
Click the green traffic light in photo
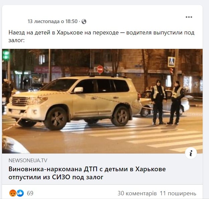point(6,55)
